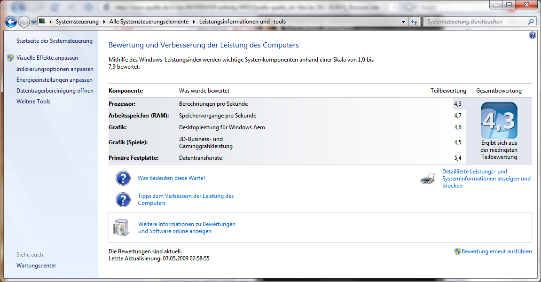
Task: Open Wartungscenter under Siehe auch
Action: pos(36,266)
